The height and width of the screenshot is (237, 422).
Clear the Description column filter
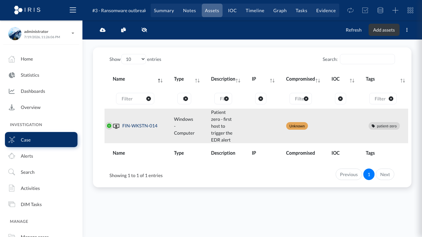[226, 99]
